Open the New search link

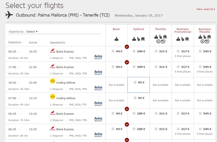click(x=205, y=9)
